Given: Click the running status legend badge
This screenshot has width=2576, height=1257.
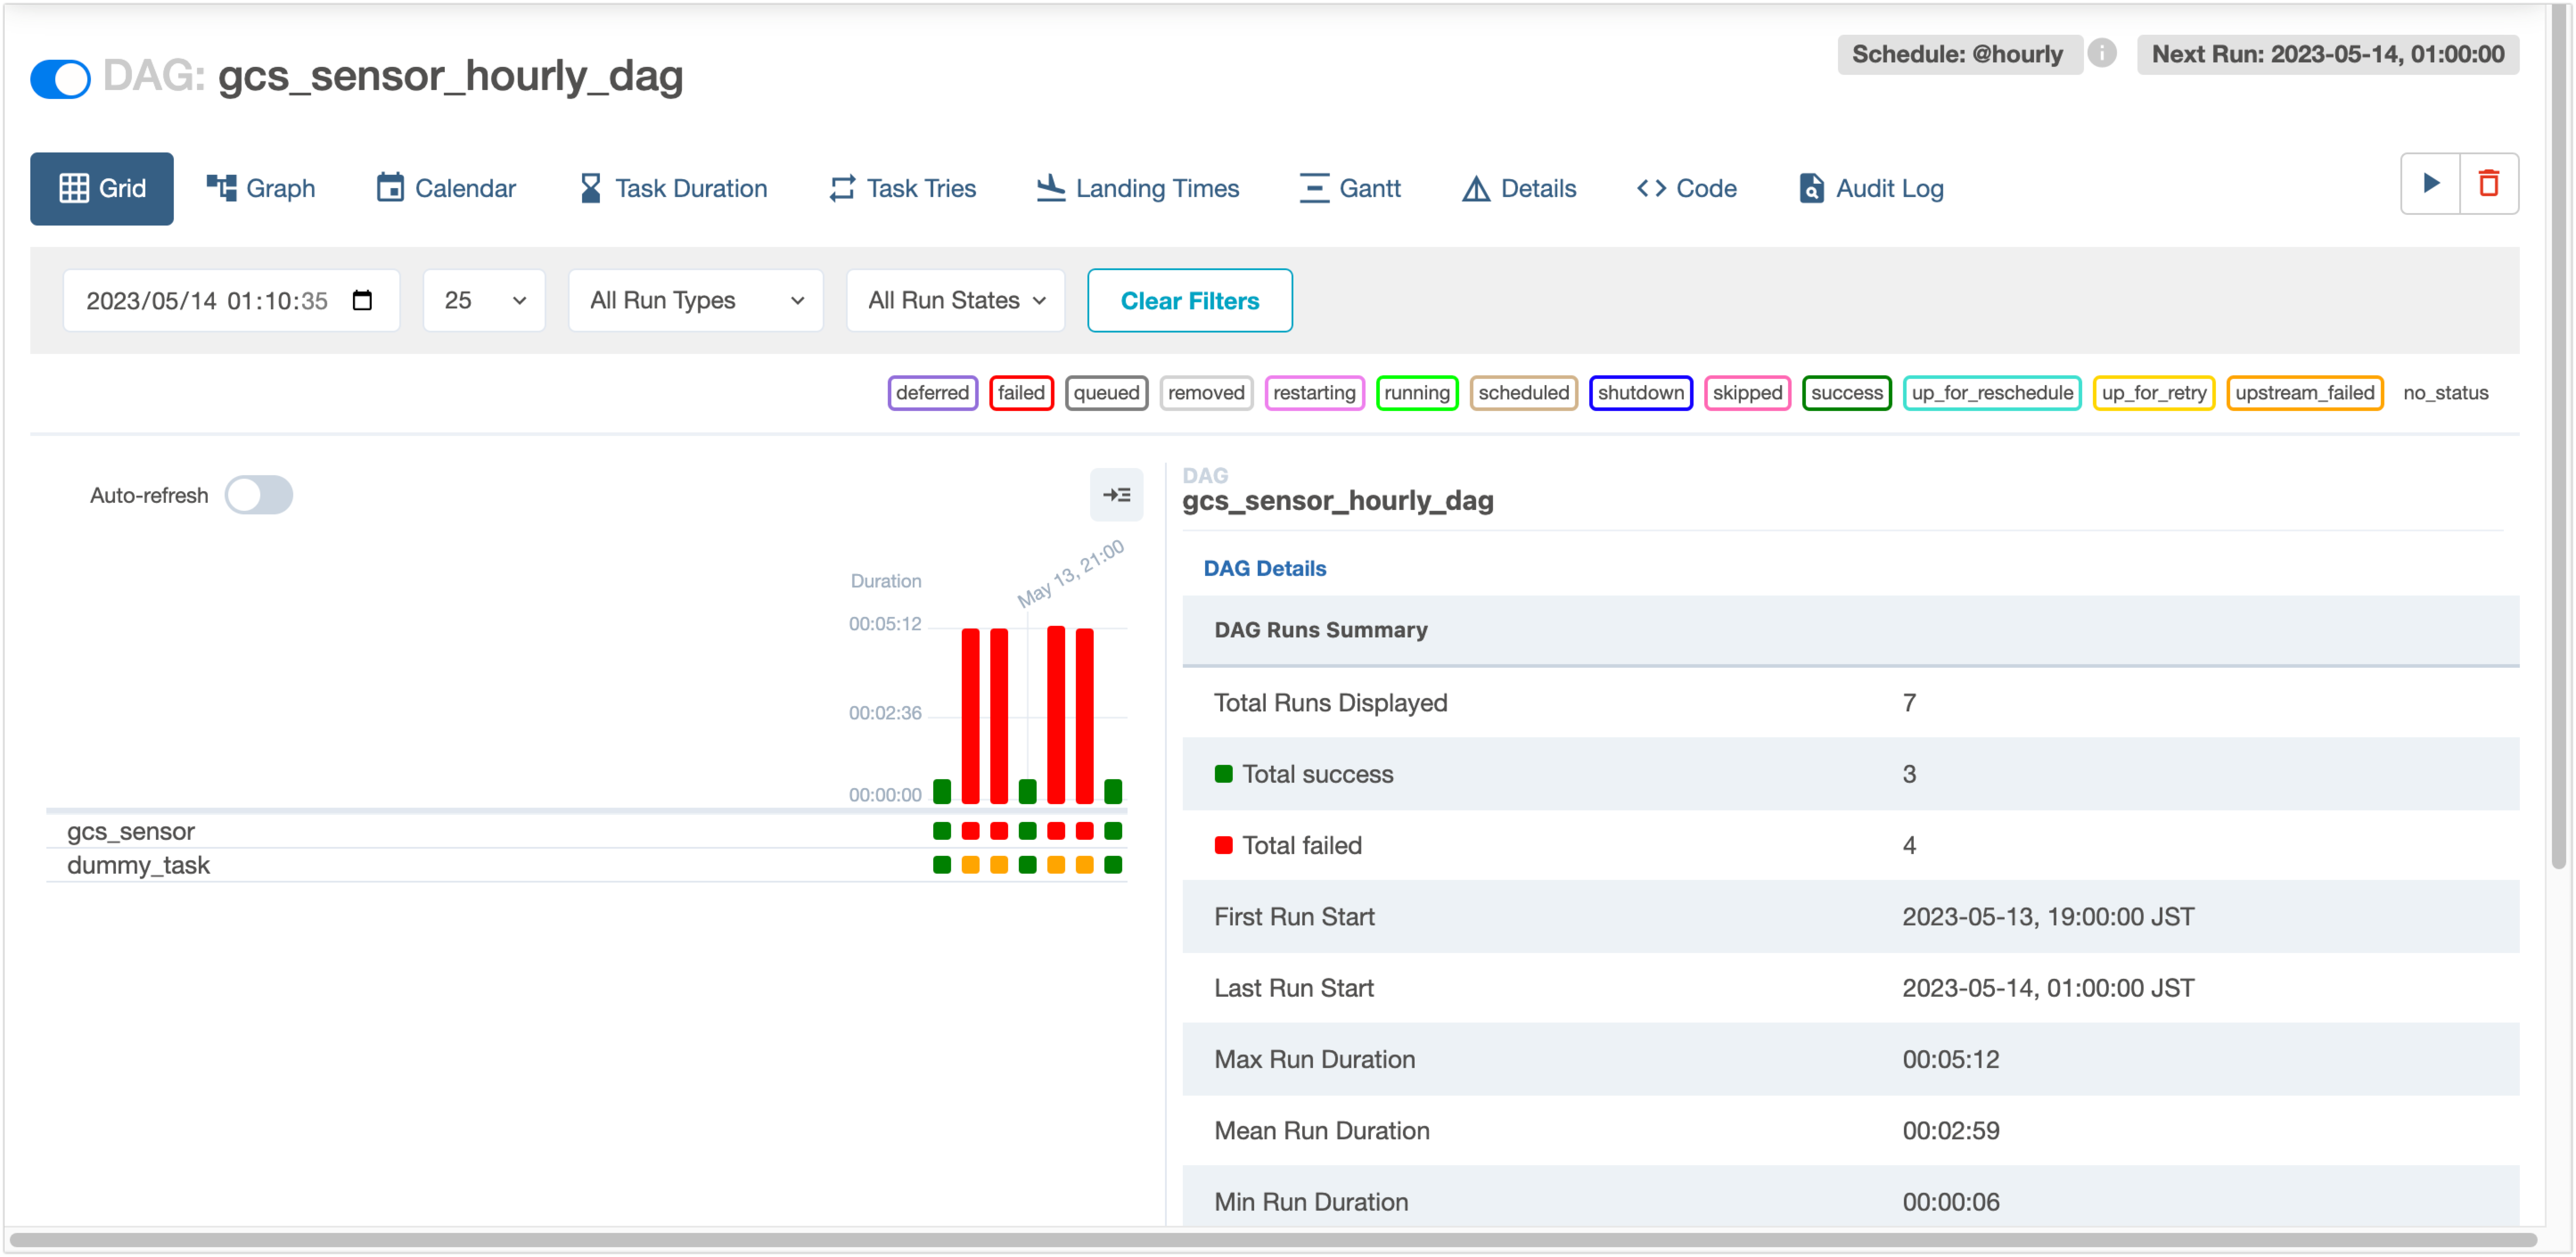Looking at the screenshot, I should pos(1417,393).
